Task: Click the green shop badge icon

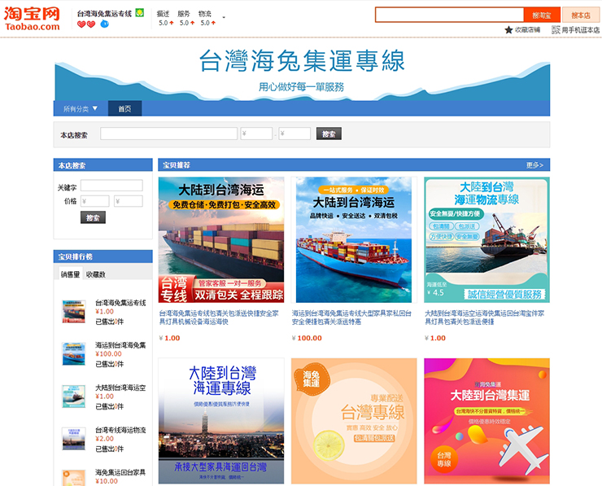Action: 140,13
